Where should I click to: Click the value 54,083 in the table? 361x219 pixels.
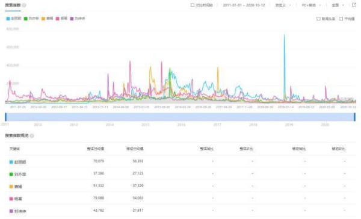(x=138, y=198)
